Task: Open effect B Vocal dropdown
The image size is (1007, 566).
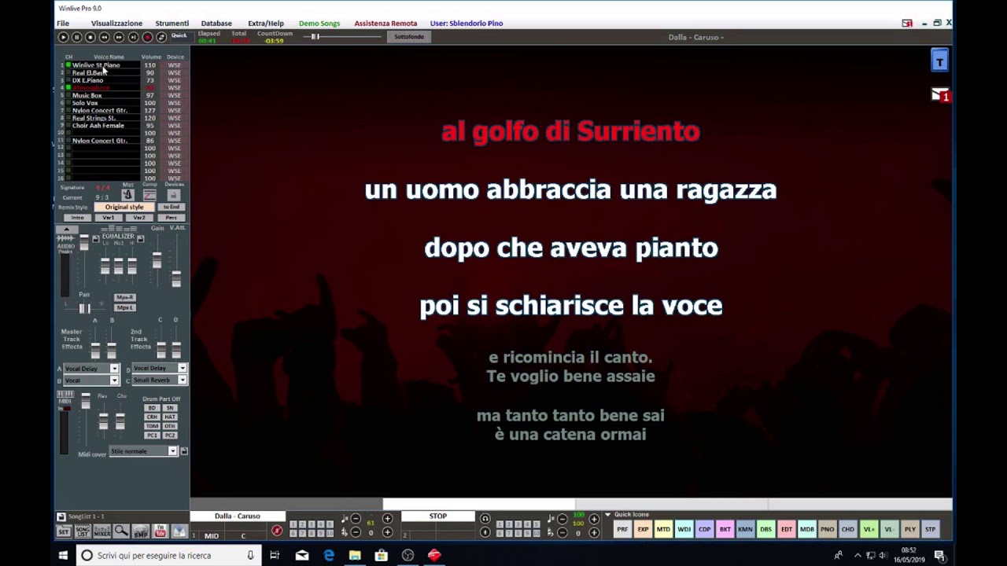Action: [x=114, y=380]
